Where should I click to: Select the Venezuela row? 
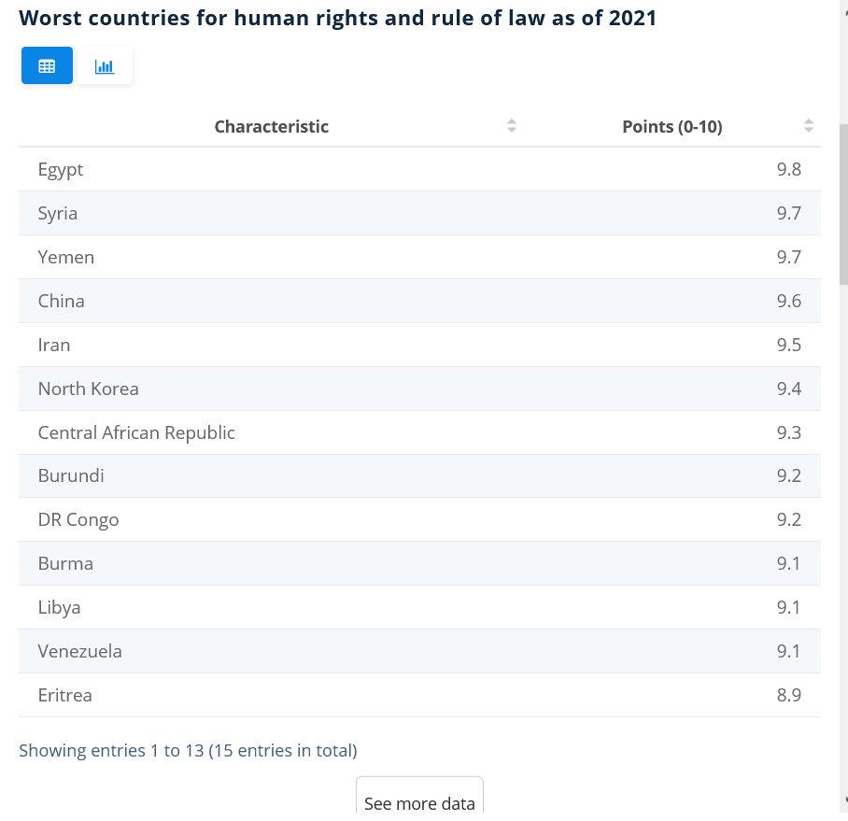pos(419,651)
